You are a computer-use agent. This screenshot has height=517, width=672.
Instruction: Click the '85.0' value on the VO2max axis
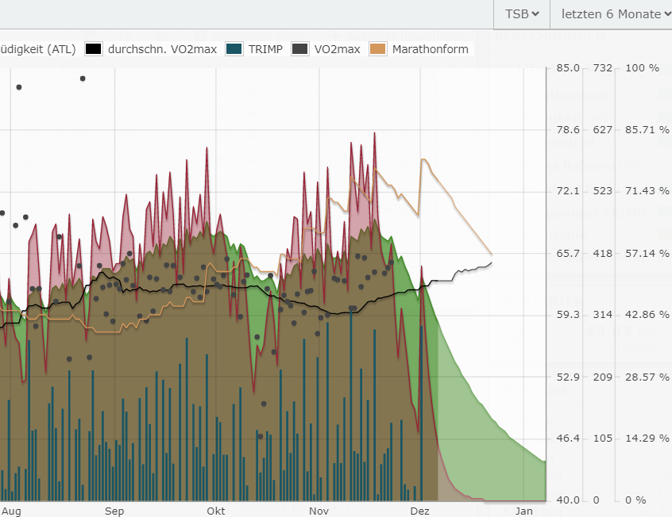tap(567, 68)
